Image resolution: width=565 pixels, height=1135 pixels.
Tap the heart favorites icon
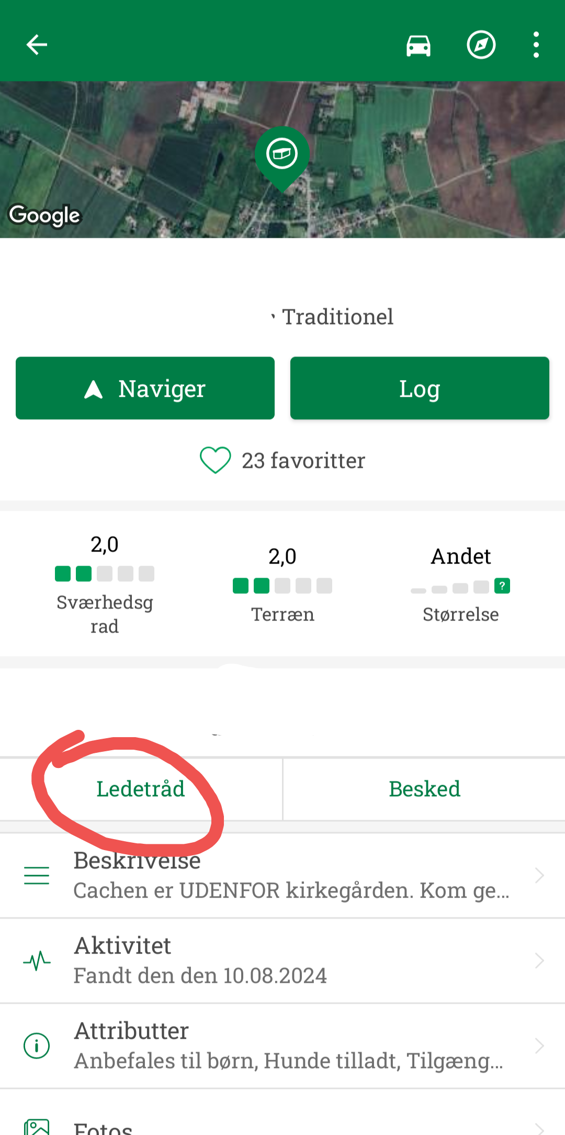pyautogui.click(x=215, y=461)
